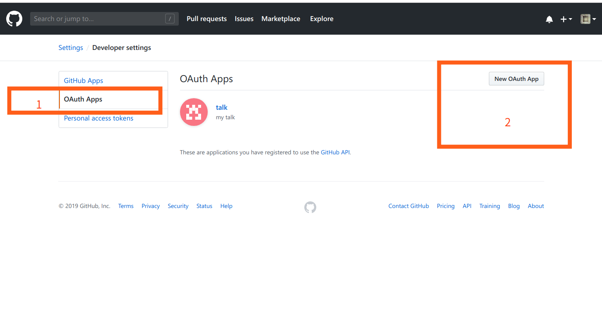Open the Status footer link
Image resolution: width=602 pixels, height=326 pixels.
(x=204, y=206)
